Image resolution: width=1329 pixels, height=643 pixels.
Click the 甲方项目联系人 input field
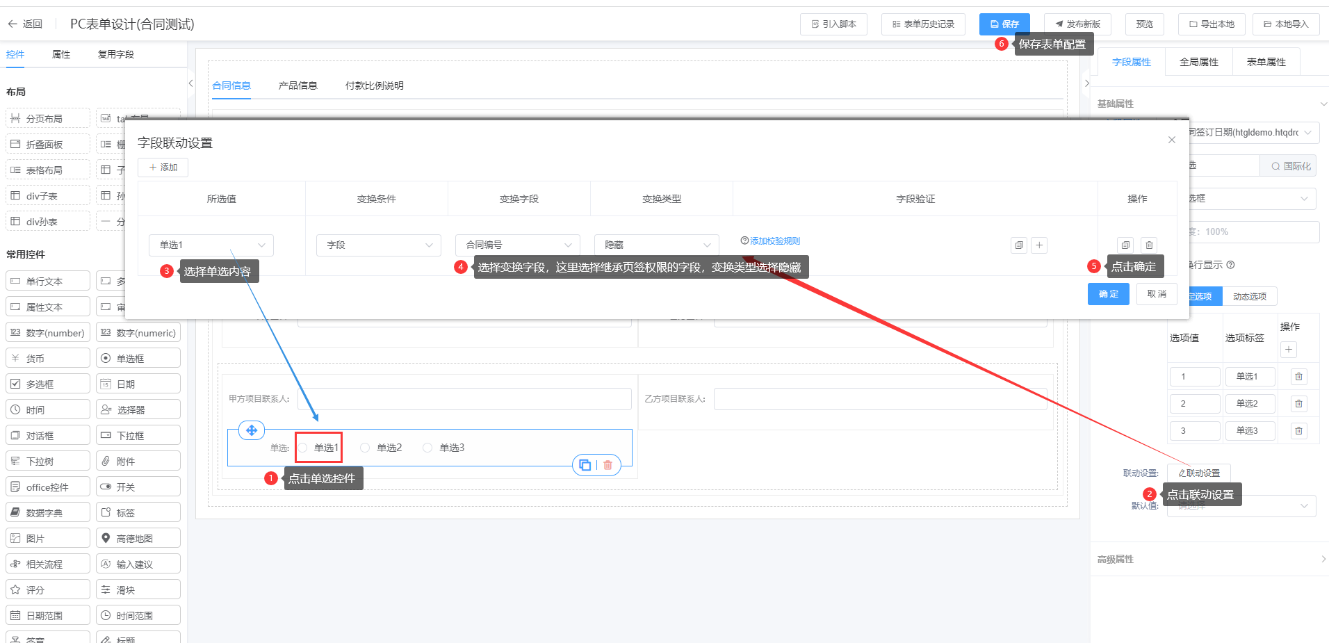[464, 399]
